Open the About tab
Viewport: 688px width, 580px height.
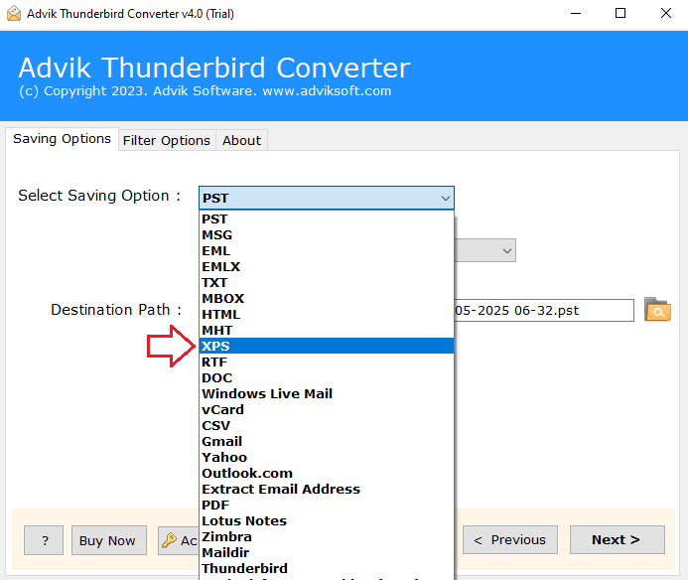point(242,140)
